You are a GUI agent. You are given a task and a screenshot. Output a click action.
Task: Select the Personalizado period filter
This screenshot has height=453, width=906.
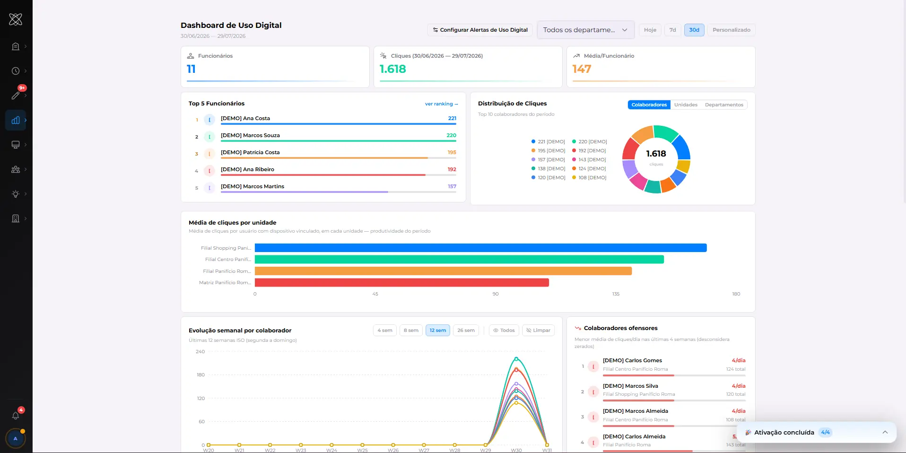[x=732, y=30]
